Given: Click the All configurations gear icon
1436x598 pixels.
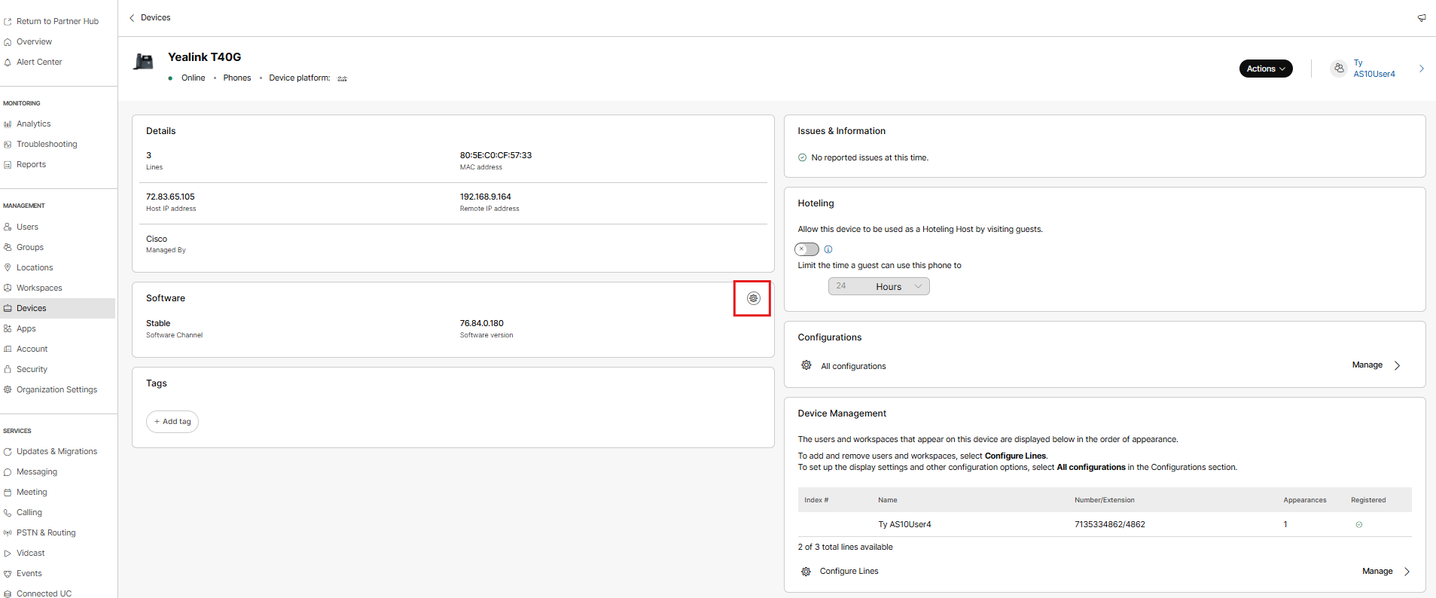Looking at the screenshot, I should tap(806, 365).
